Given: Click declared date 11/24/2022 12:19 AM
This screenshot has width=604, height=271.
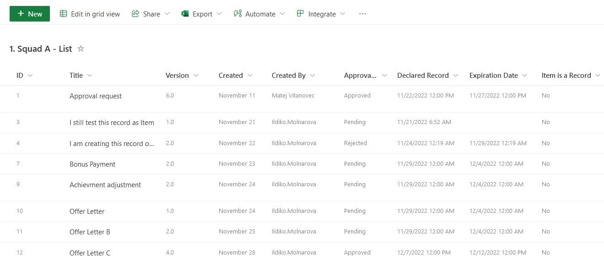Looking at the screenshot, I should tap(426, 143).
